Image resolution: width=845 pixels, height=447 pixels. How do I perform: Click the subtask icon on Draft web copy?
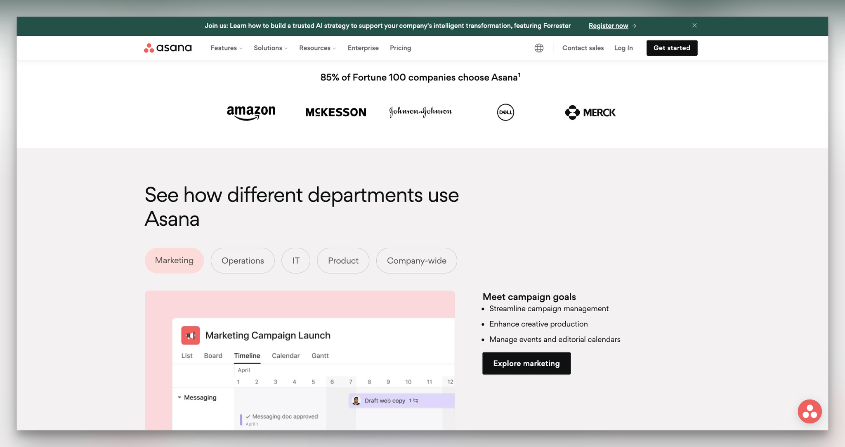(415, 400)
